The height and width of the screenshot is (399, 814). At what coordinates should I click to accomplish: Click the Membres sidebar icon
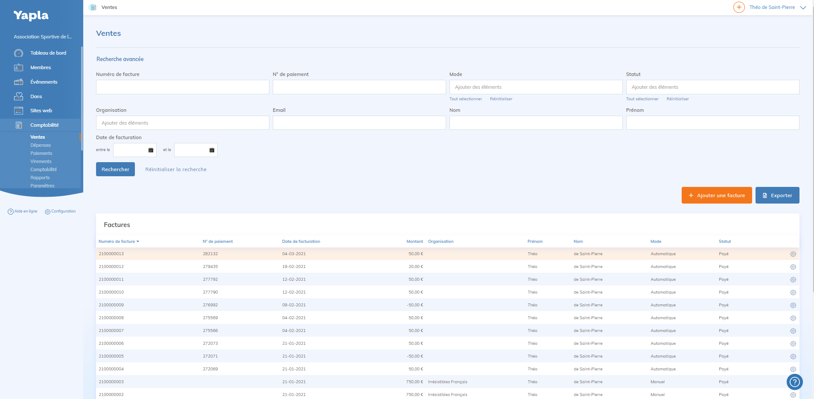tap(18, 67)
